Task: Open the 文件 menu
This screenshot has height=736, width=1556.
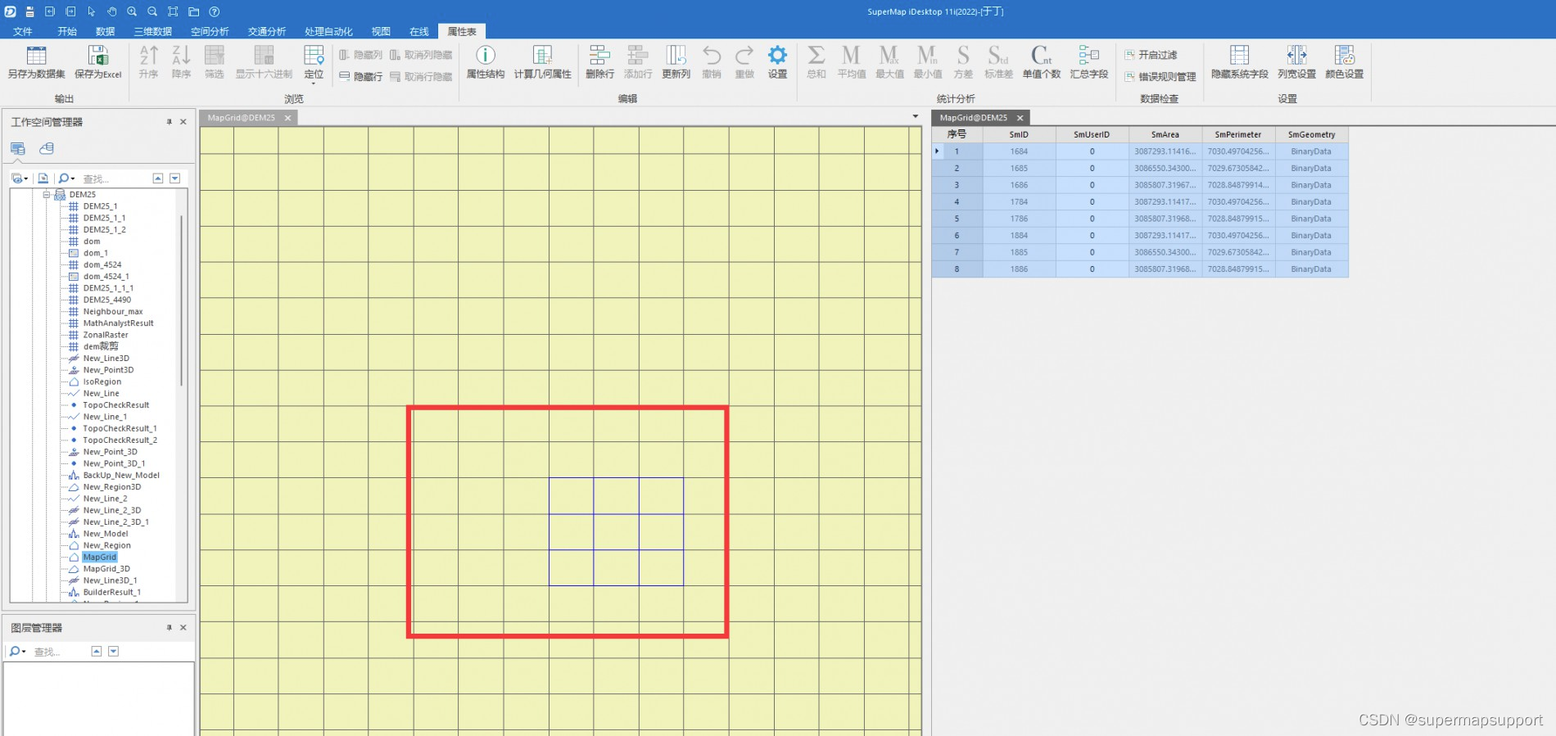Action: 23,31
